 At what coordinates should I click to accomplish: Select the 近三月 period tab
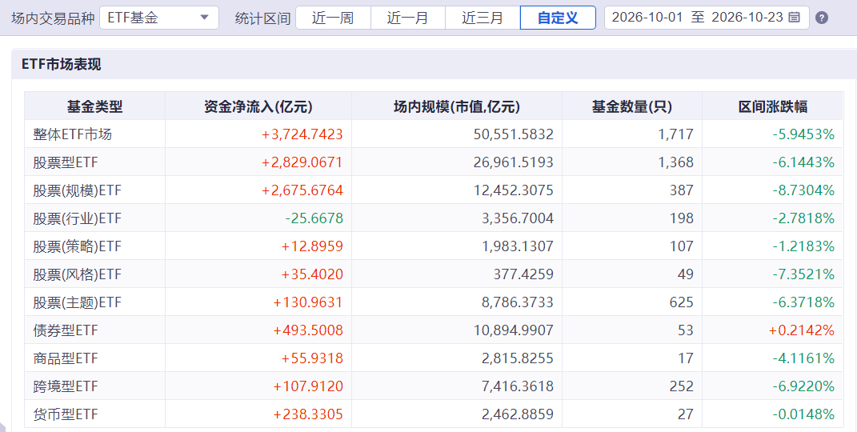tap(483, 18)
